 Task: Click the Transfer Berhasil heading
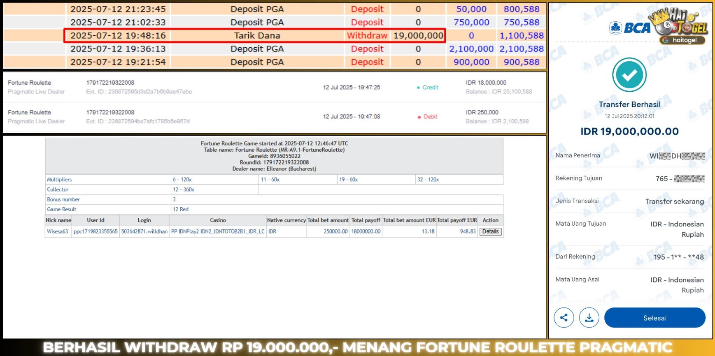coord(629,104)
